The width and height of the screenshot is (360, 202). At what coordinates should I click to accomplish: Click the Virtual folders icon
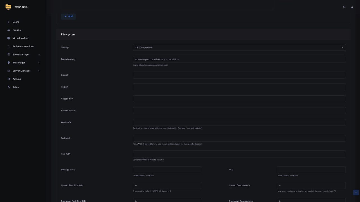(x=8, y=38)
